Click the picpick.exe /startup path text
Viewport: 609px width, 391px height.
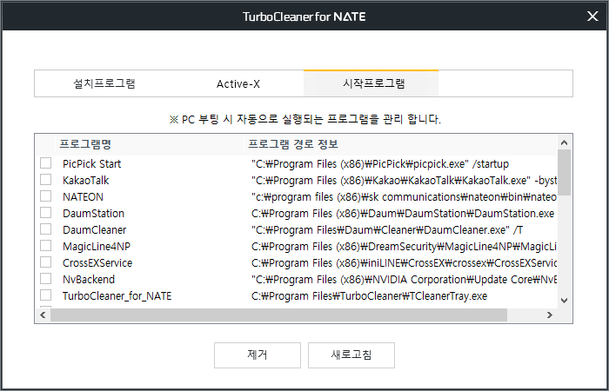[x=380, y=163]
